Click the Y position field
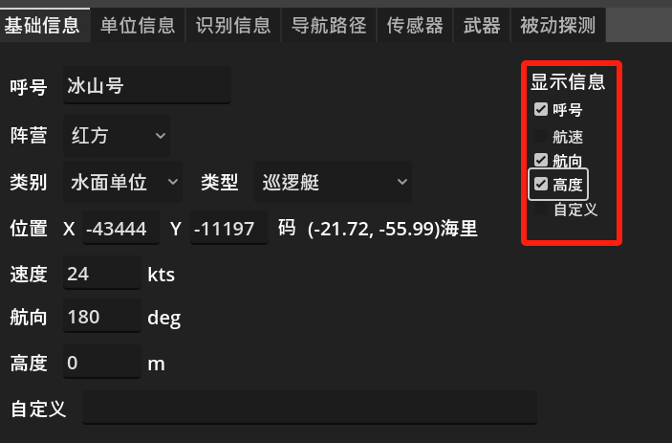The image size is (672, 443). click(x=229, y=228)
